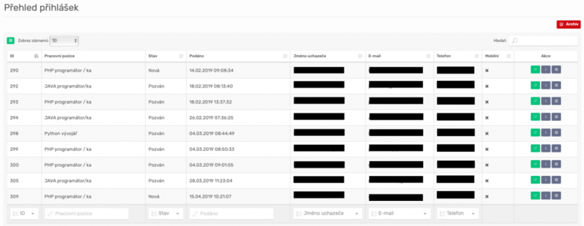Open the Stav filter dropdown in footer
This screenshot has height=226, width=584.
click(x=165, y=213)
